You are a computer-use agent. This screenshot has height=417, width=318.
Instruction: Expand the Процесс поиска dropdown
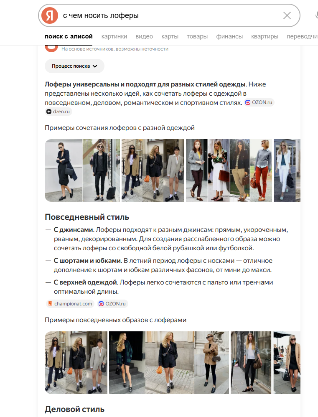point(74,66)
